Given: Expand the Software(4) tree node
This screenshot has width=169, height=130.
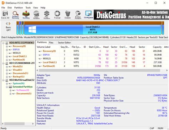Looking at the screenshot, I should pyautogui.click(x=10, y=90).
